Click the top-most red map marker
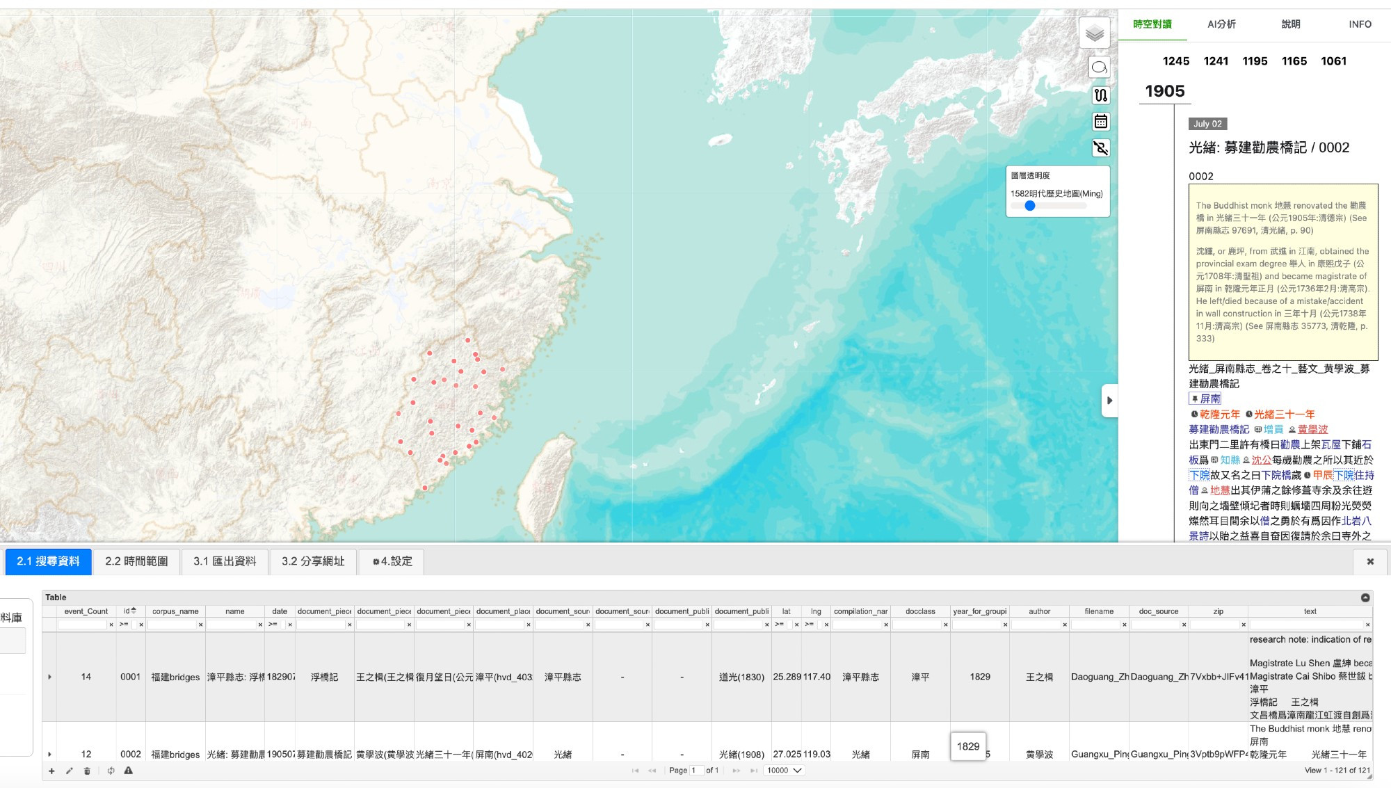The width and height of the screenshot is (1391, 788). (x=468, y=340)
